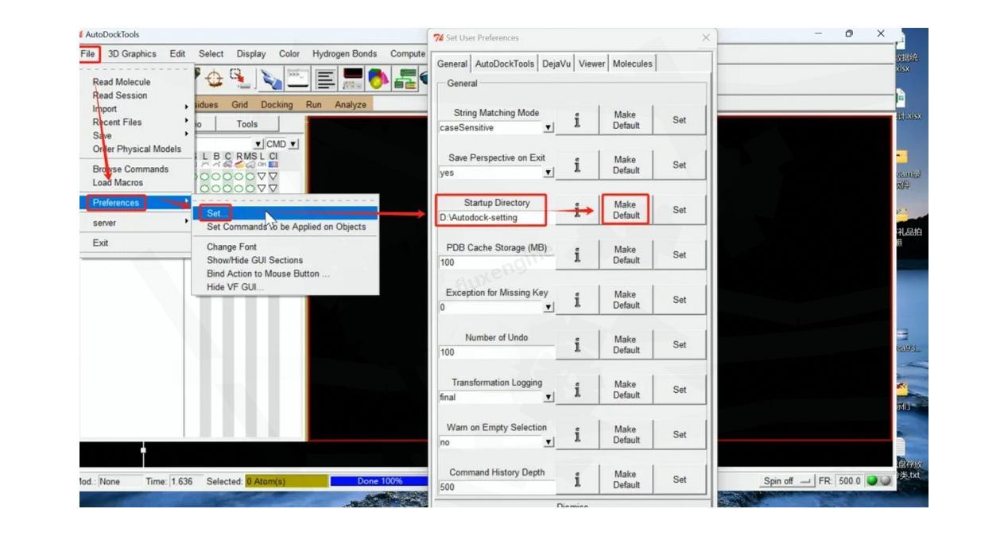Open the command shell (>>>) toolbar icon

(298, 79)
